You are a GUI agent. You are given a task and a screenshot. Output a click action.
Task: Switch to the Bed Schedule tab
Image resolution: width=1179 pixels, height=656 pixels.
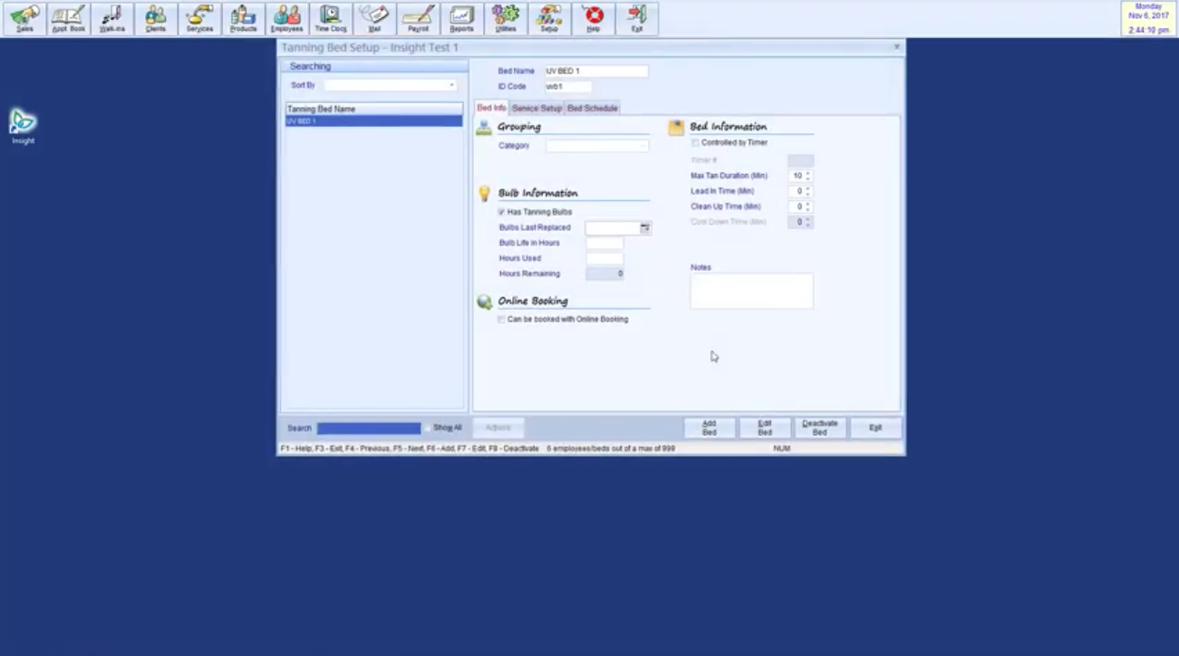coord(593,109)
